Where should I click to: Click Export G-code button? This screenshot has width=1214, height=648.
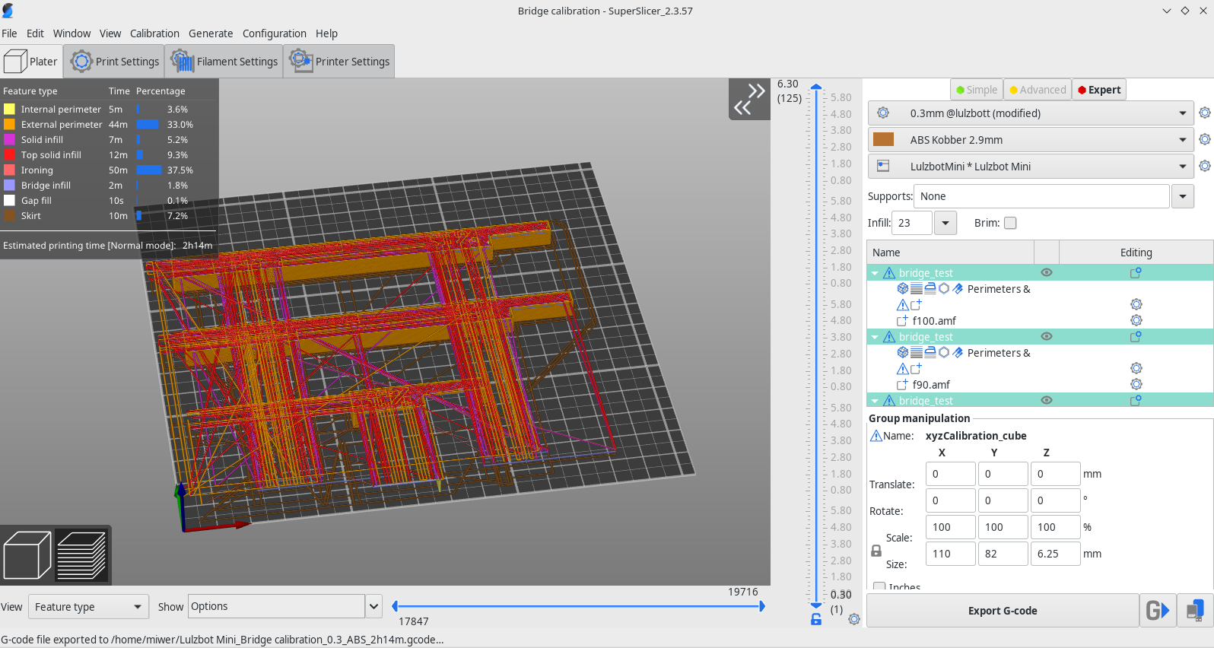(x=1003, y=611)
